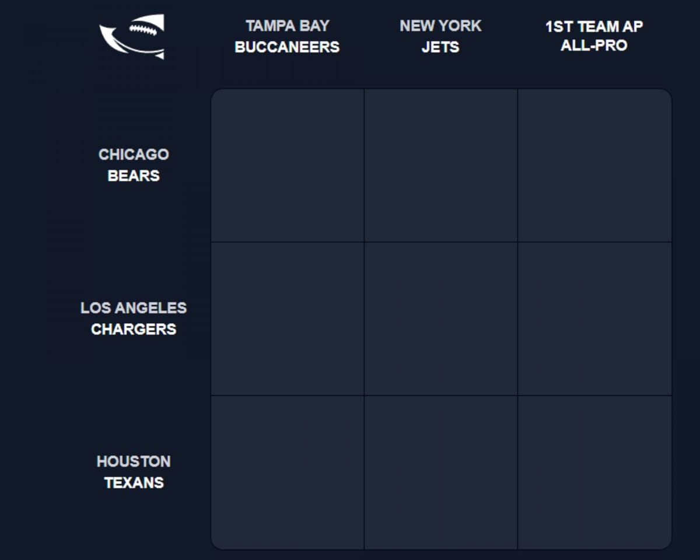Select the Chicago Bears row label

coord(134,165)
